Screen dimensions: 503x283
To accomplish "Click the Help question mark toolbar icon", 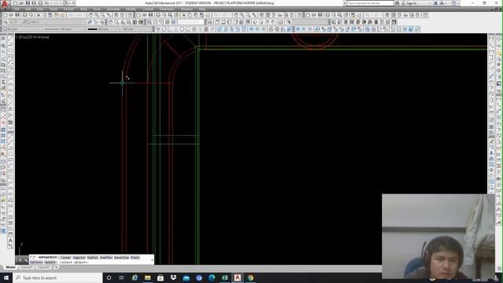I will tap(130, 15).
